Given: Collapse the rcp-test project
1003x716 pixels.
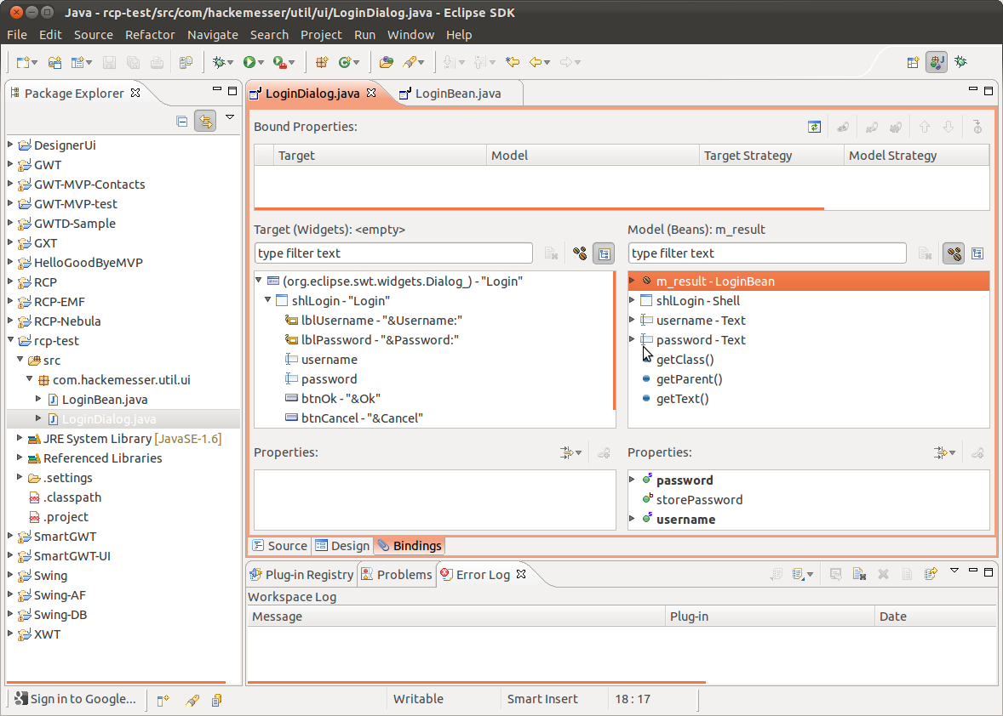Looking at the screenshot, I should (x=10, y=340).
